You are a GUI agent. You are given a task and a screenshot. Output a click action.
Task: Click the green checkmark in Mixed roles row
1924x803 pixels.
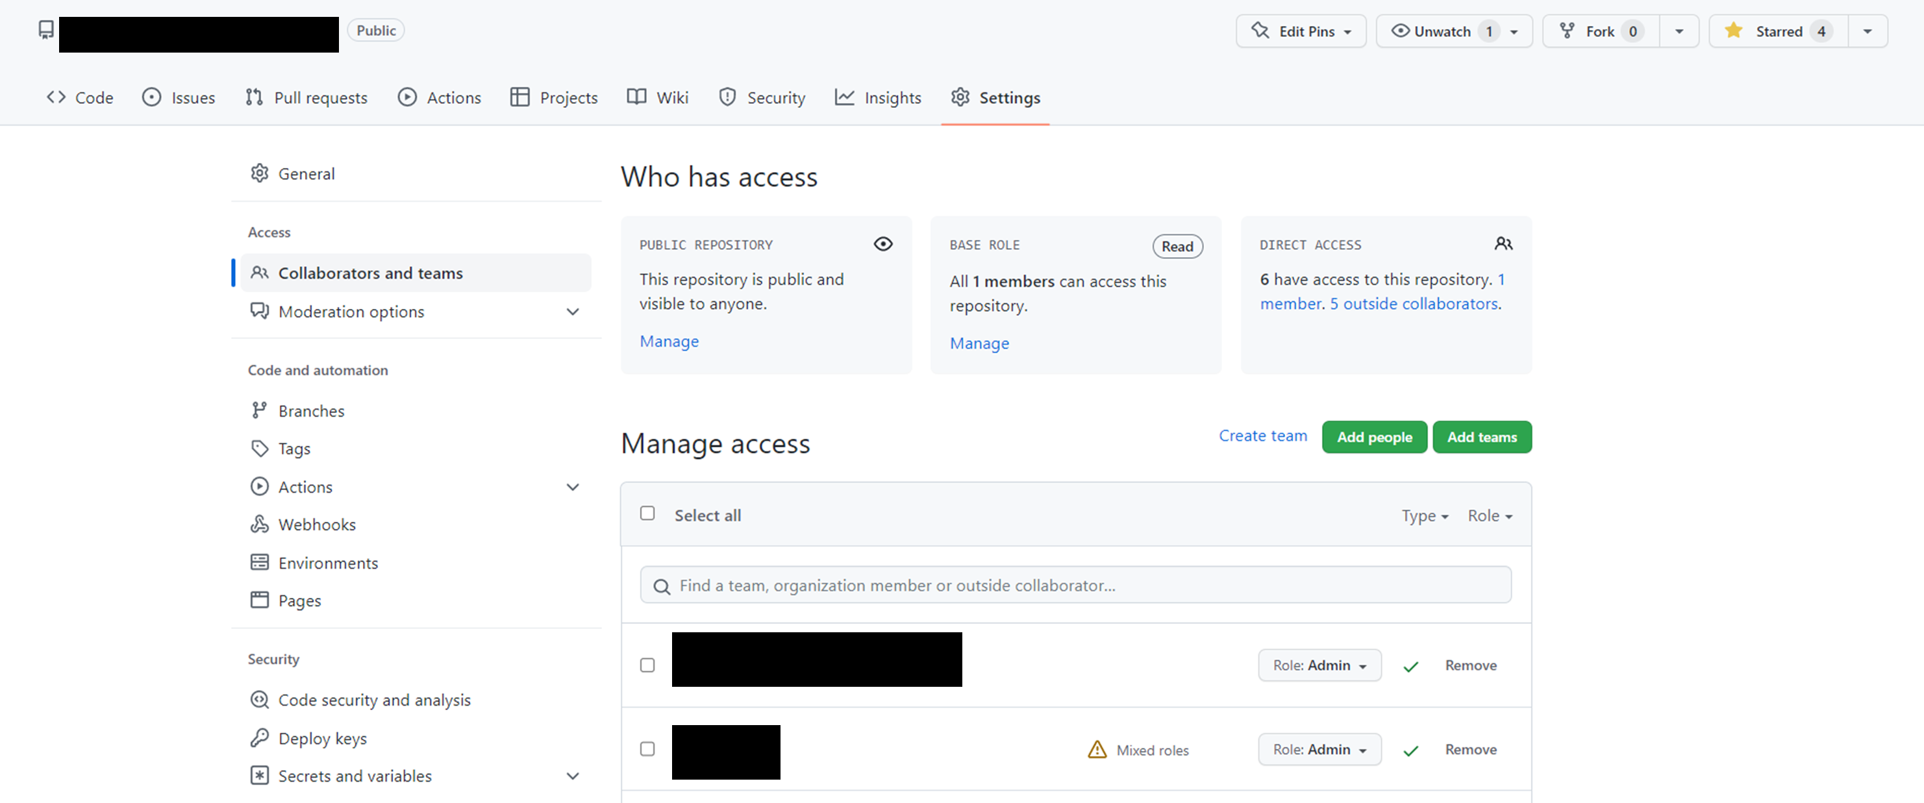1410,750
